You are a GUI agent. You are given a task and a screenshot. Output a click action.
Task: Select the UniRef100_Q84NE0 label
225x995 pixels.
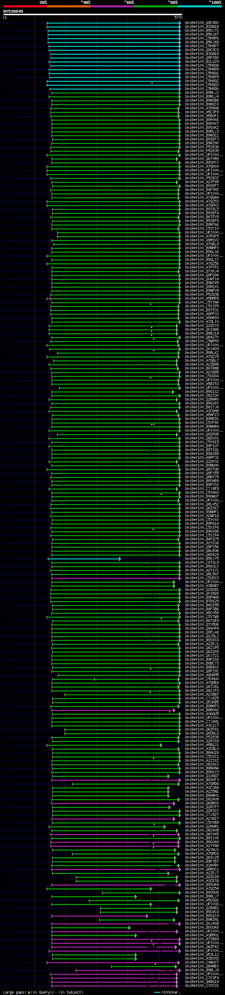(x=202, y=966)
